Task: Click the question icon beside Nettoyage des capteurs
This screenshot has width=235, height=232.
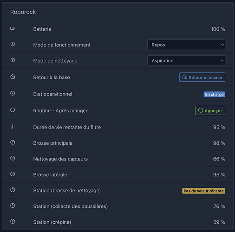Action: (13, 158)
